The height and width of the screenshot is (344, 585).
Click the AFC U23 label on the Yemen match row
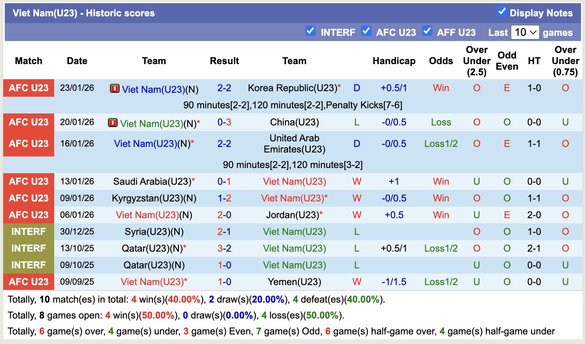tap(29, 282)
